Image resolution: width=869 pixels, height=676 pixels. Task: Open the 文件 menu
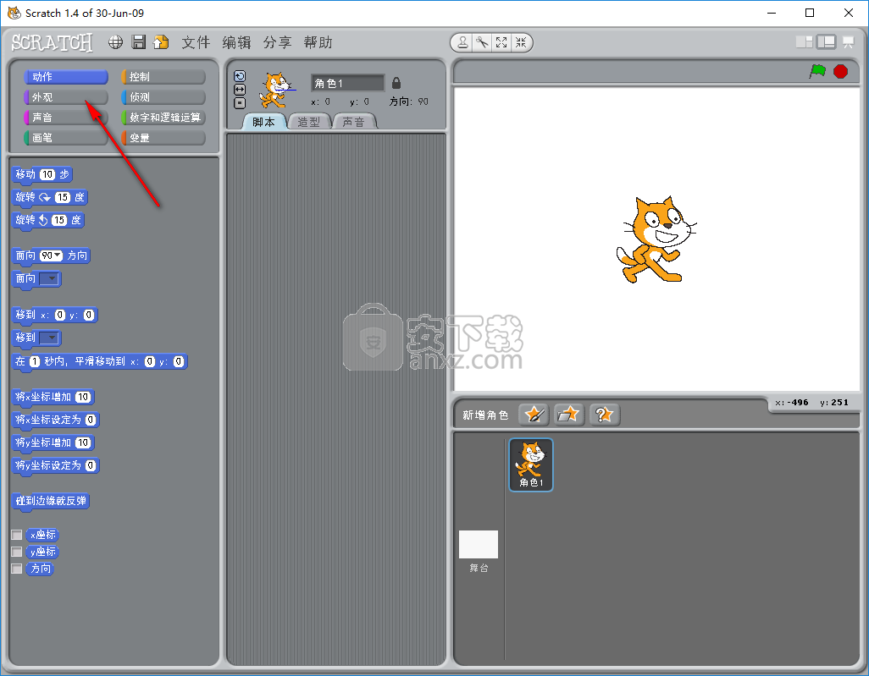(x=196, y=42)
